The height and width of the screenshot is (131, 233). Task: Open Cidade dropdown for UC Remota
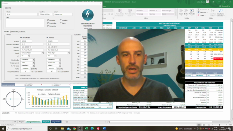[68, 53]
